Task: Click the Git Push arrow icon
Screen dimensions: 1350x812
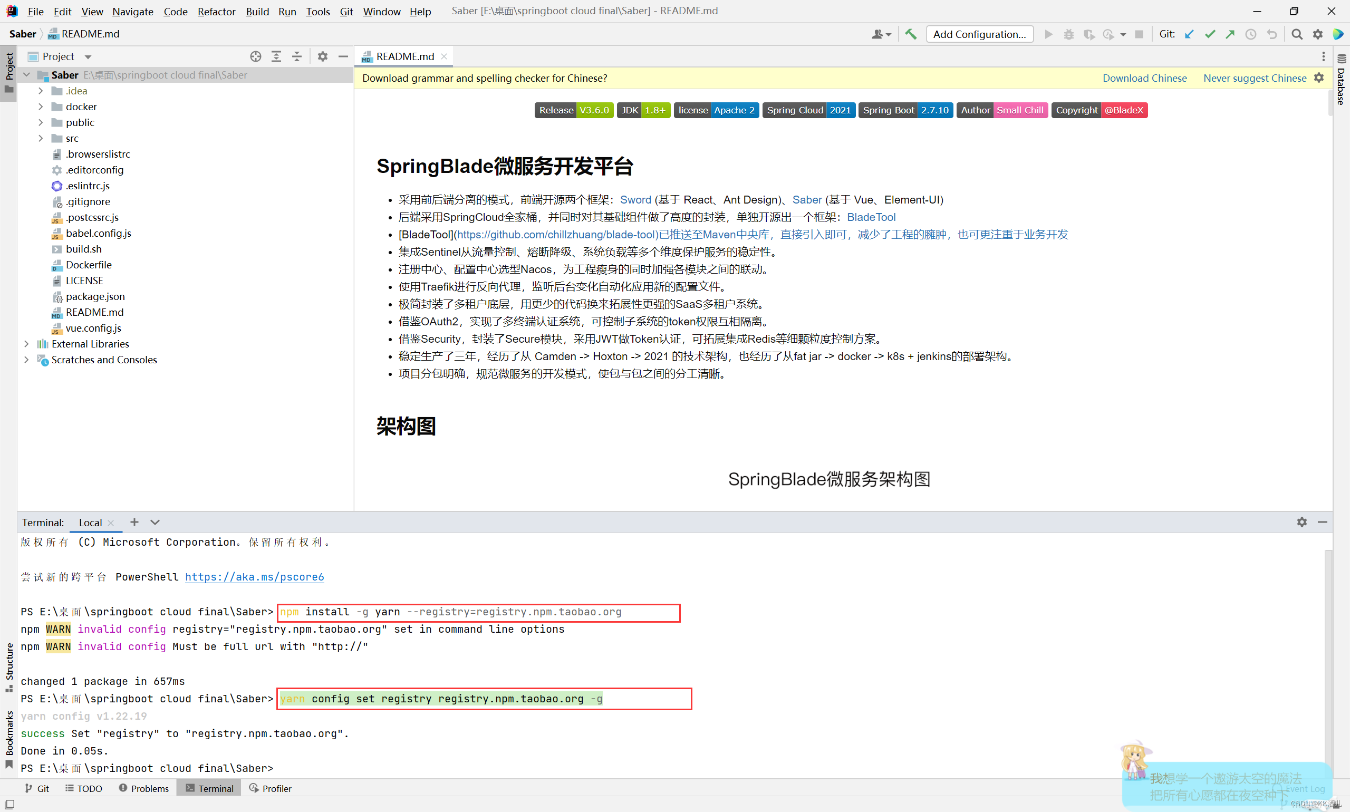Action: [x=1230, y=34]
